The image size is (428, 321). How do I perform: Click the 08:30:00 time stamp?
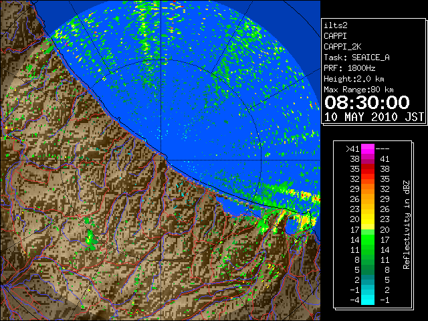[367, 102]
